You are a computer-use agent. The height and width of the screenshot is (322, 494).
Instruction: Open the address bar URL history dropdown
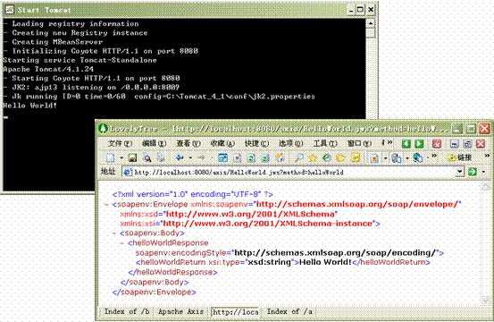click(x=460, y=172)
